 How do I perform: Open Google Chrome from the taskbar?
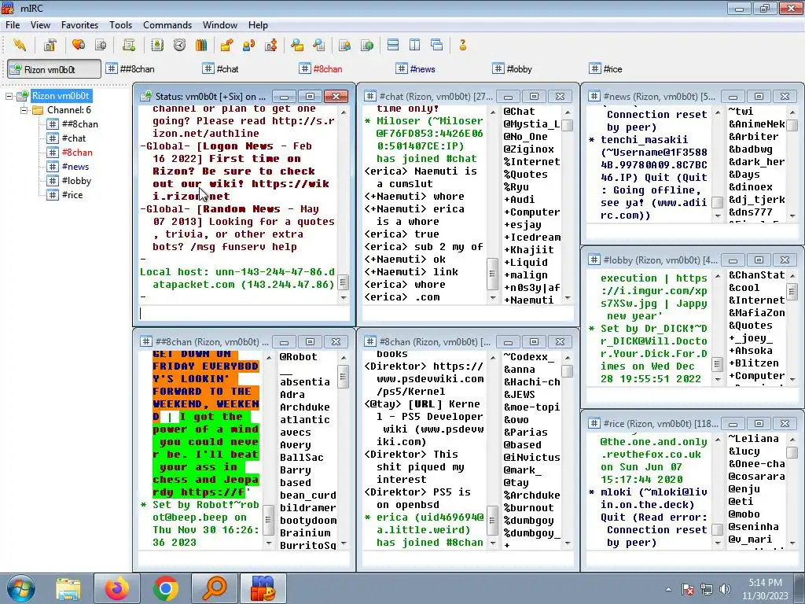coord(165,588)
